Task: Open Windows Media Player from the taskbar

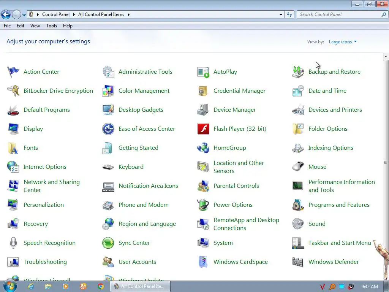Action: point(66,287)
